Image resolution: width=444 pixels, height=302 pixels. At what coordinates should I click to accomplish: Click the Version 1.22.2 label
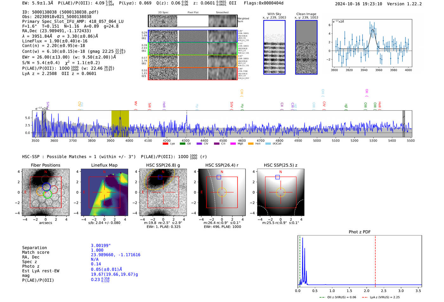(404, 4)
